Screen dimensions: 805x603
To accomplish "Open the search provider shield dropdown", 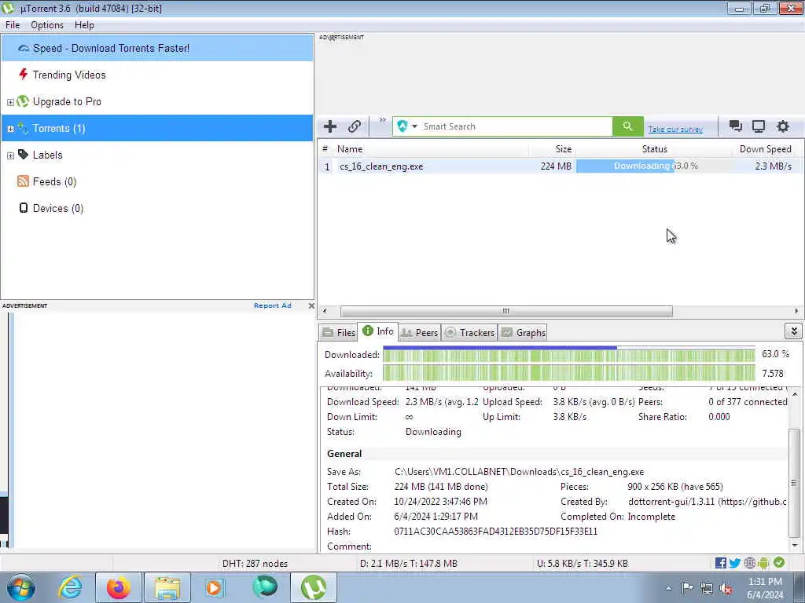I will click(407, 126).
